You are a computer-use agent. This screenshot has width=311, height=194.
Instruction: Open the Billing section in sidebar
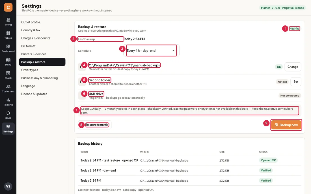pyautogui.click(x=8, y=22)
